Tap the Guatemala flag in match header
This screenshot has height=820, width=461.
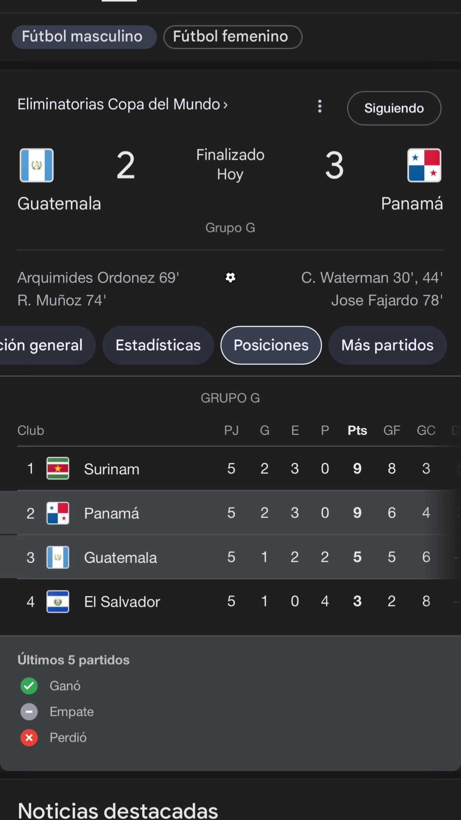click(37, 165)
